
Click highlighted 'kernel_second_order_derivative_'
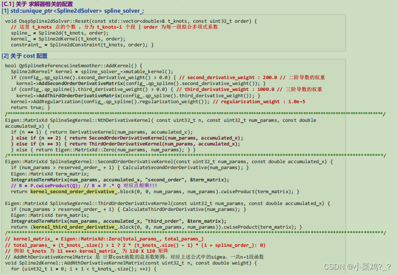tap(74, 191)
